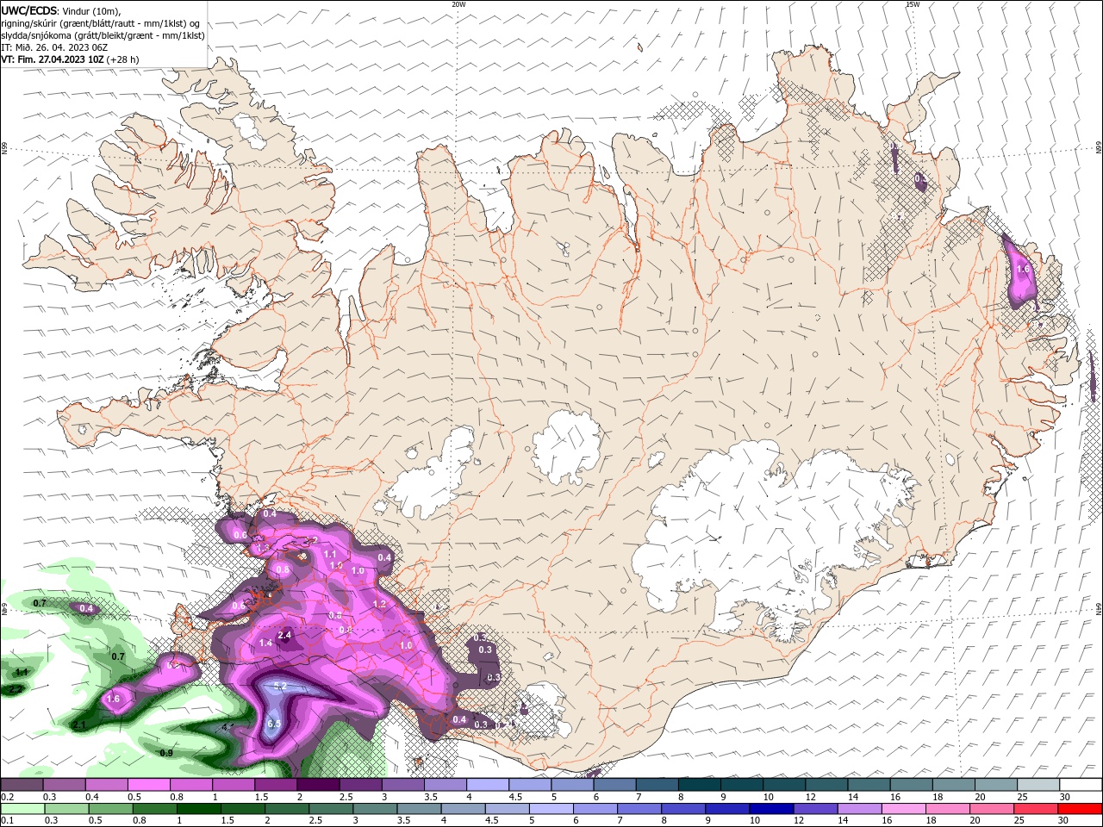Click the black 2.1 rain value
1103x827 pixels.
[x=78, y=725]
